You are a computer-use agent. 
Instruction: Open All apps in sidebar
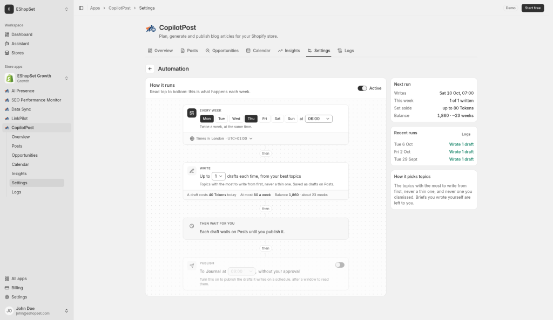(x=37, y=279)
